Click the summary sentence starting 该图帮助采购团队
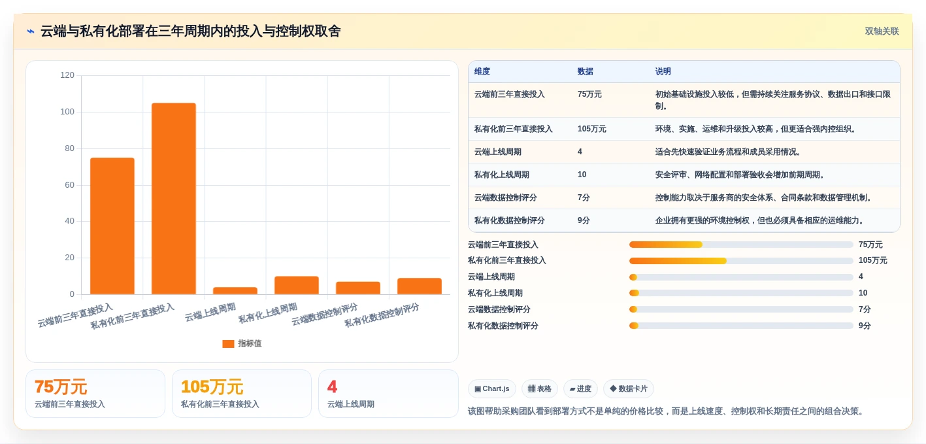This screenshot has height=444, width=926. 667,411
